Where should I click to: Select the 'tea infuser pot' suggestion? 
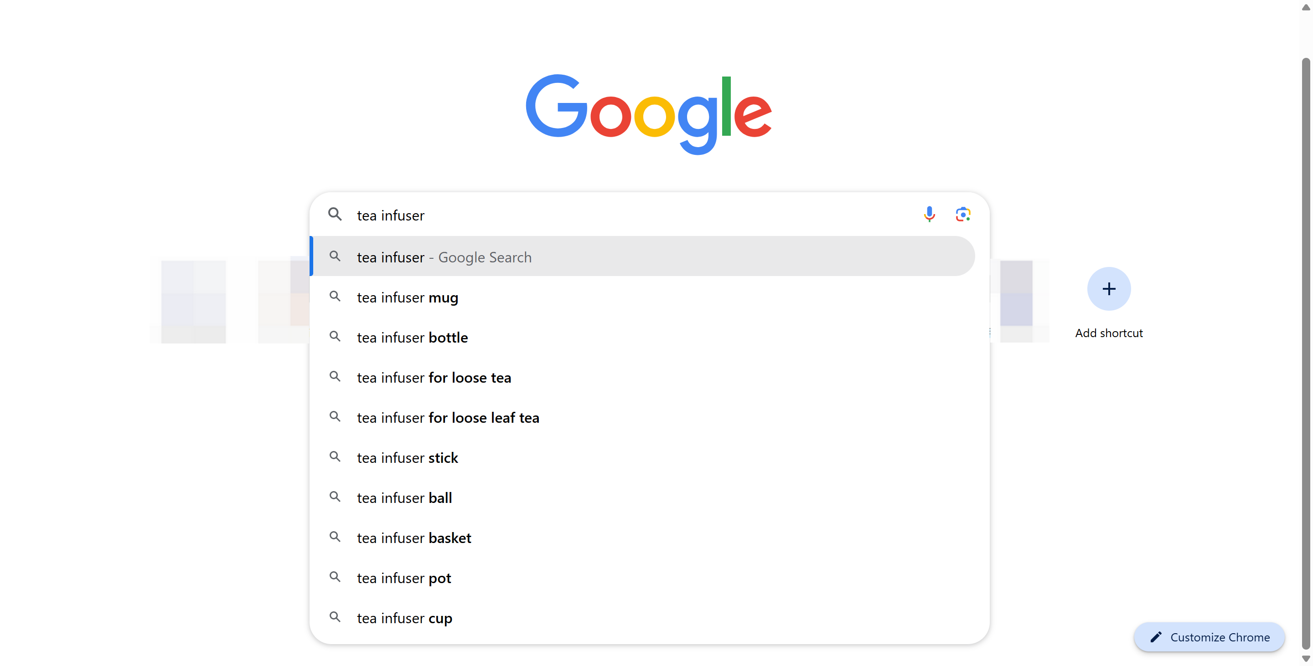click(x=403, y=578)
